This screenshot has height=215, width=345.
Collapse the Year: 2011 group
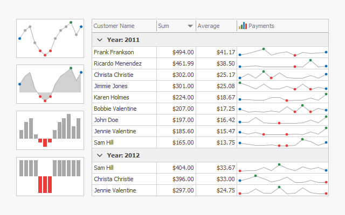click(99, 39)
